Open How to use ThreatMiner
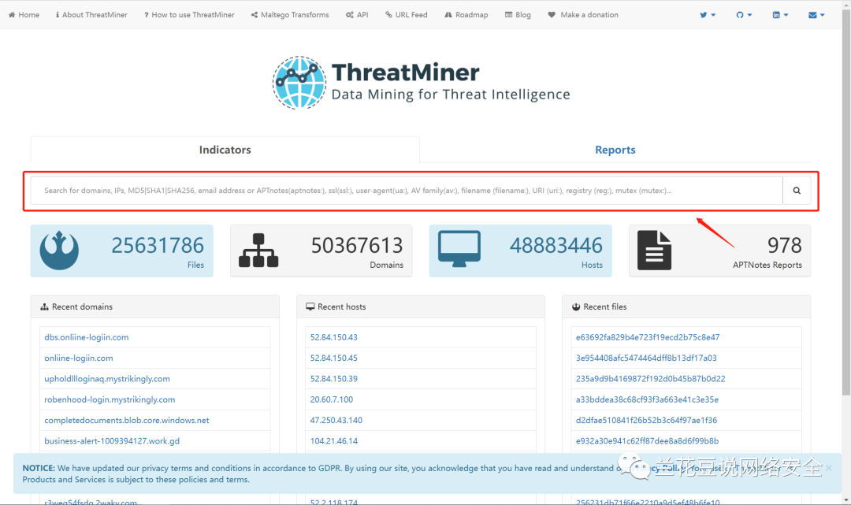This screenshot has width=851, height=505. (189, 15)
